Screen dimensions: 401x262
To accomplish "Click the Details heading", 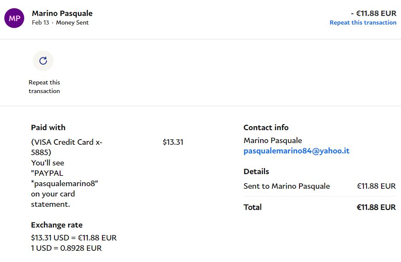I will [x=256, y=172].
